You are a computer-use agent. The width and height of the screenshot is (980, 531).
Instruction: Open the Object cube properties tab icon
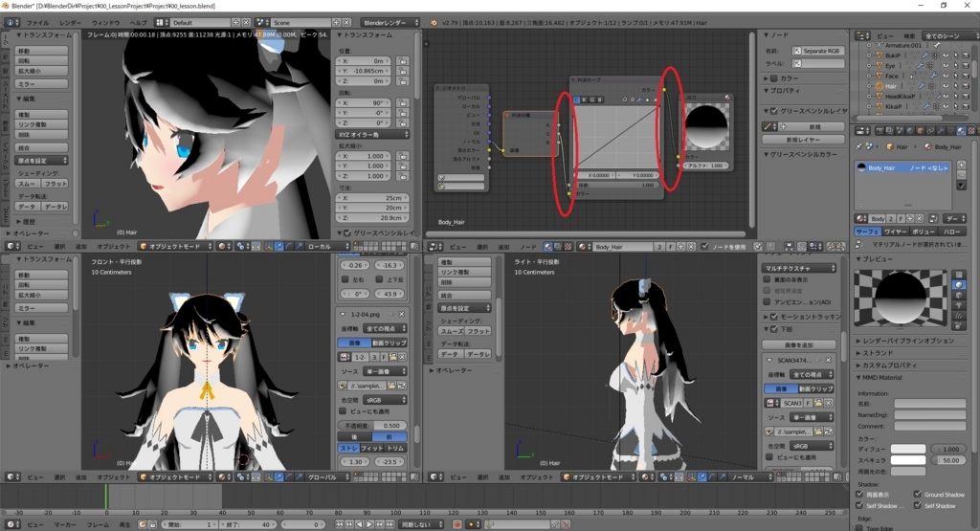point(921,131)
